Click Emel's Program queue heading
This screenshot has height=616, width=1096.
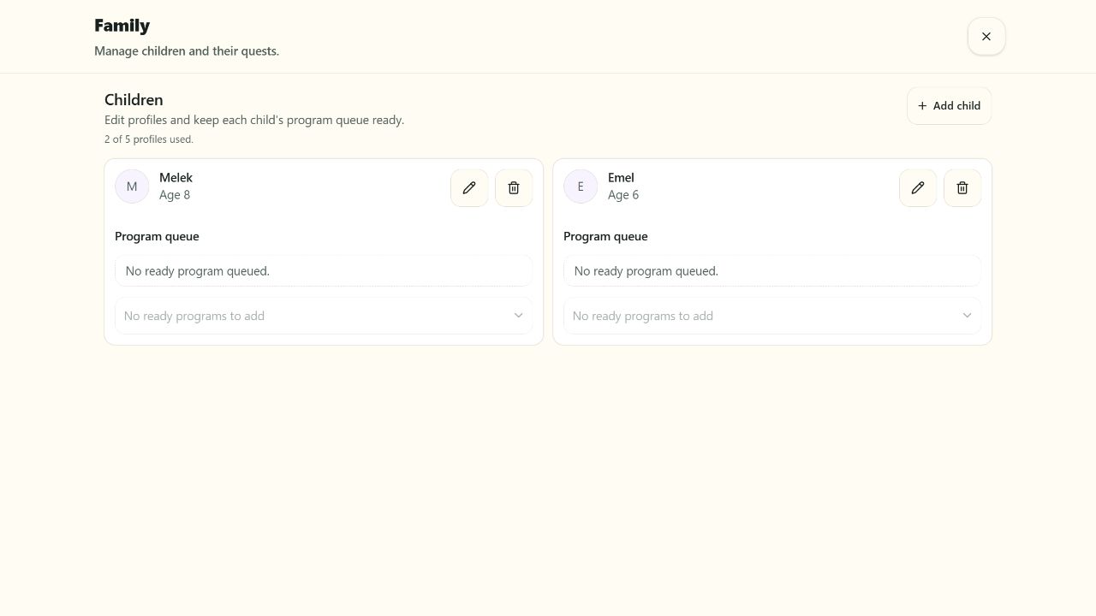[x=605, y=236]
